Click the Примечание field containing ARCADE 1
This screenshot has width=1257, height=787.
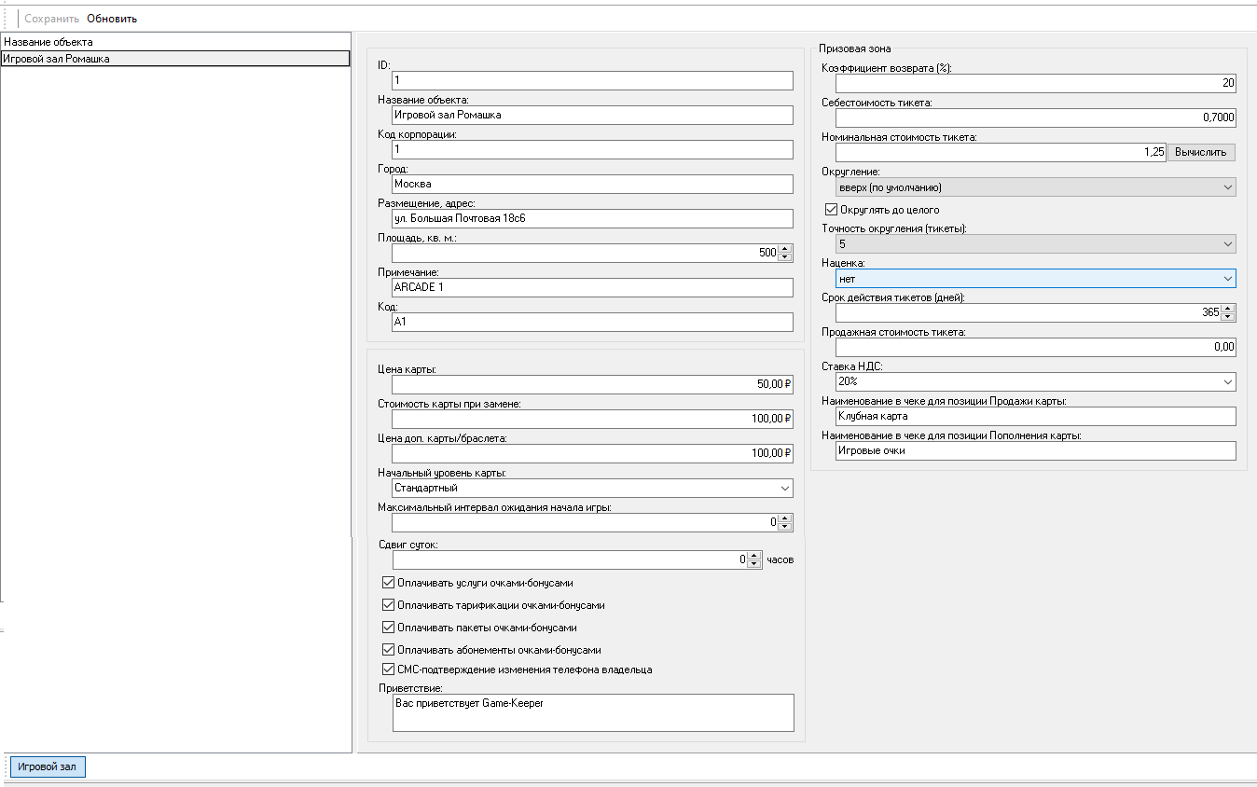(592, 287)
